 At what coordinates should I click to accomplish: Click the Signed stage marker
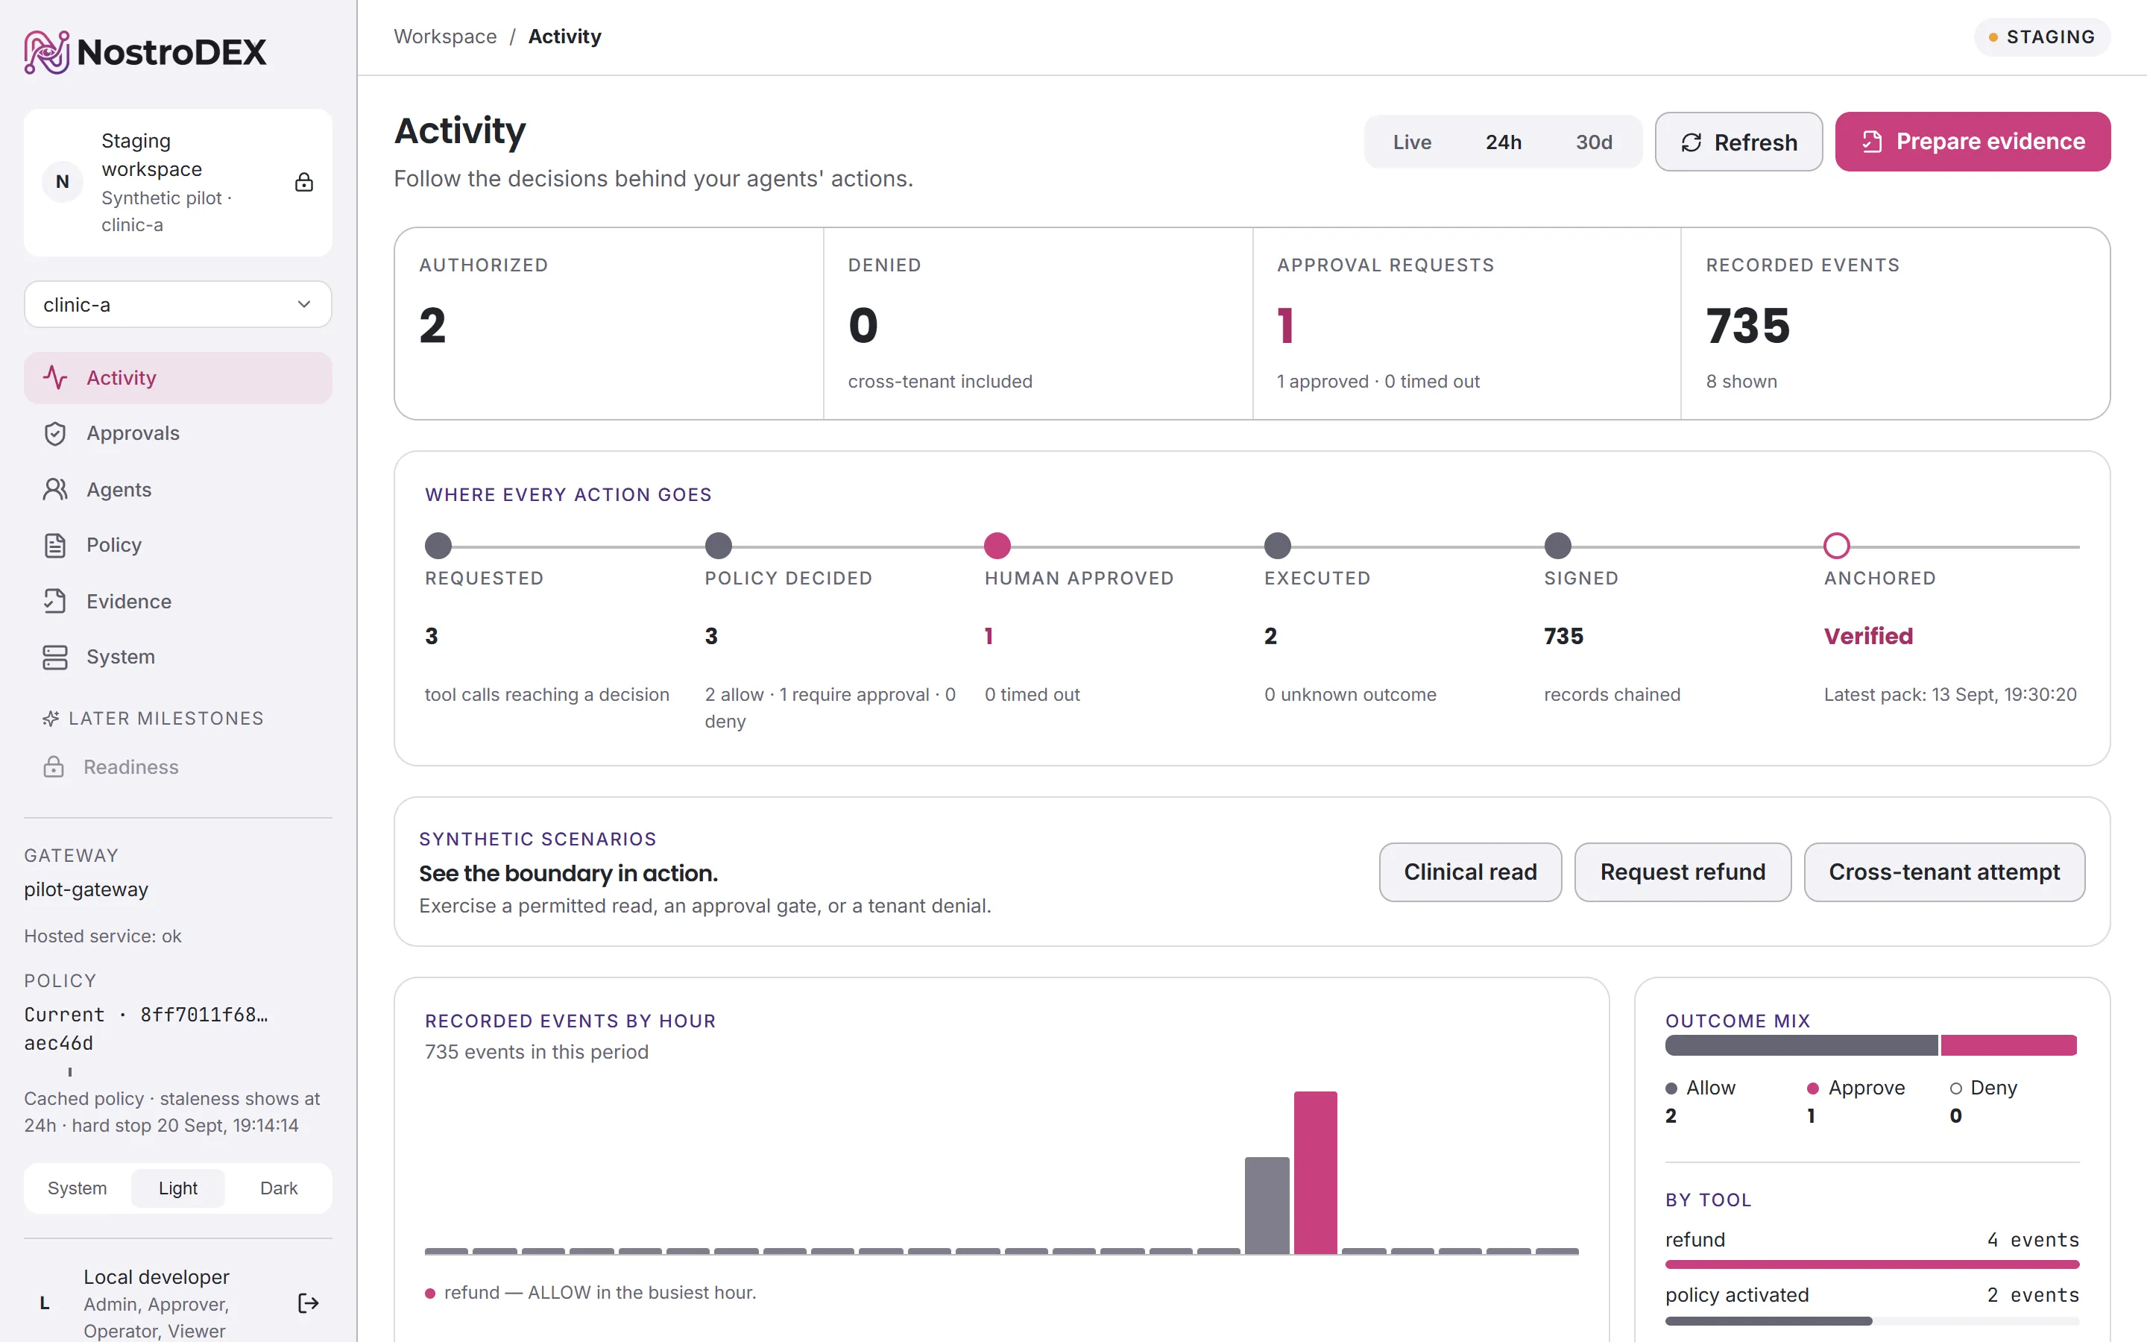tap(1558, 545)
